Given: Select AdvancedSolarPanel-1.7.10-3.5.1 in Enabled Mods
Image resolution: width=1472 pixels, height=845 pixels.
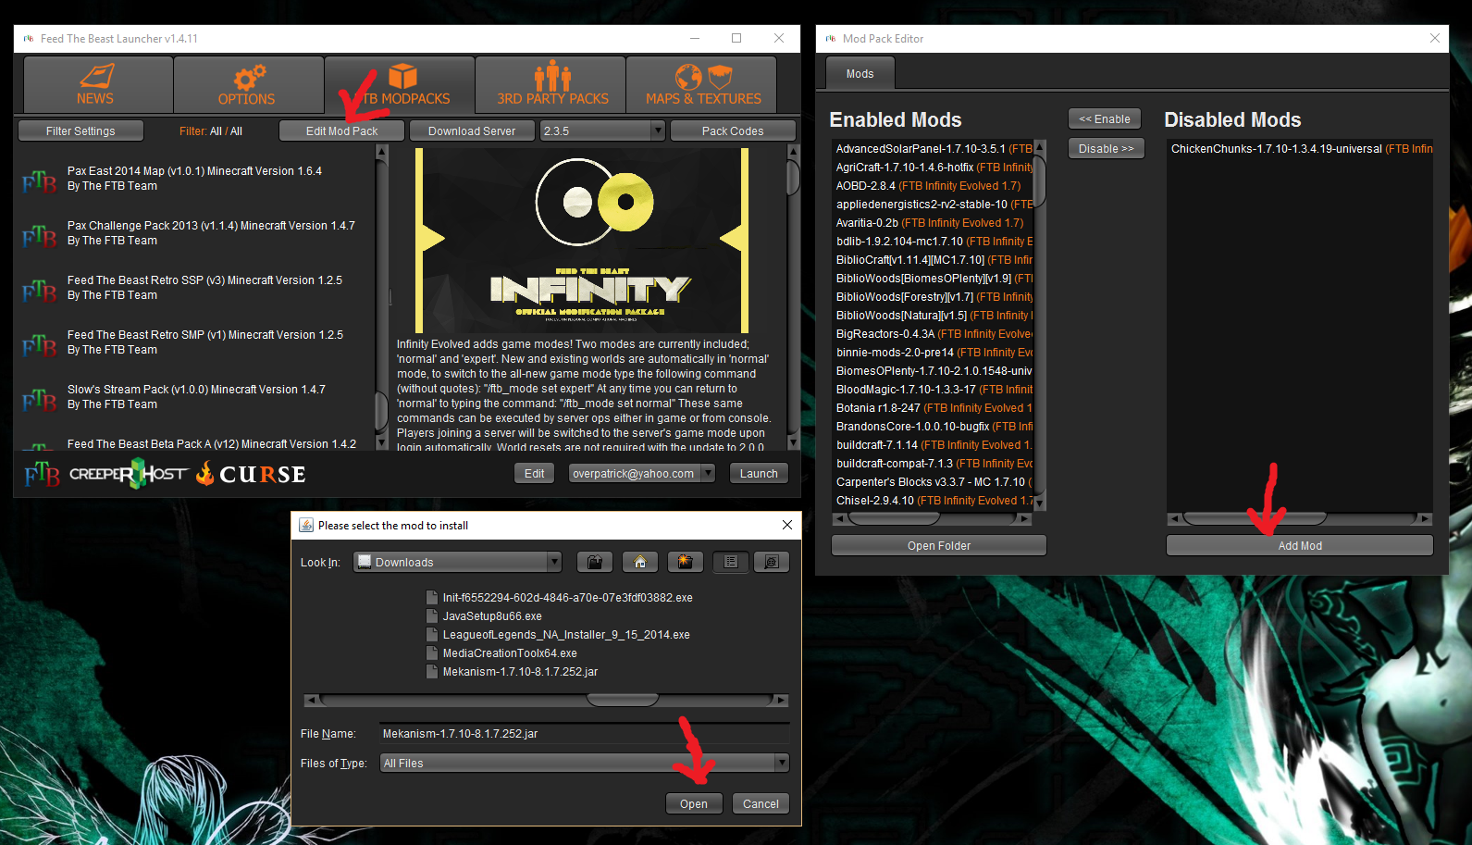Looking at the screenshot, I should (934, 149).
